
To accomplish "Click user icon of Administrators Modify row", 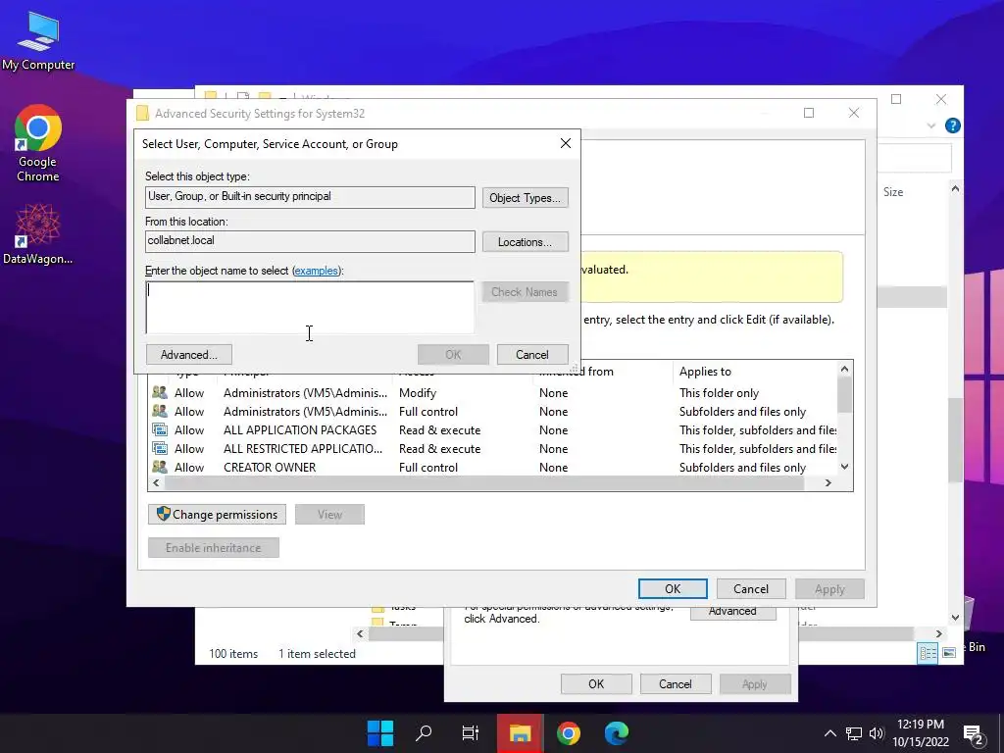I will (160, 392).
